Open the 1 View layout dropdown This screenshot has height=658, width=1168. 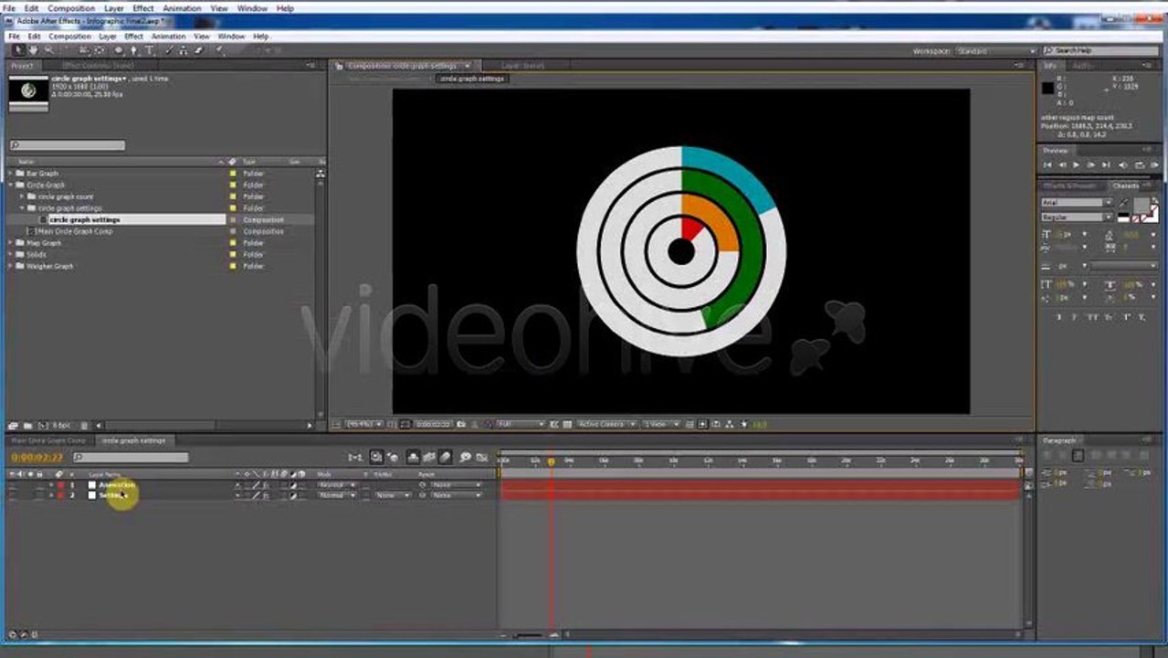[661, 425]
